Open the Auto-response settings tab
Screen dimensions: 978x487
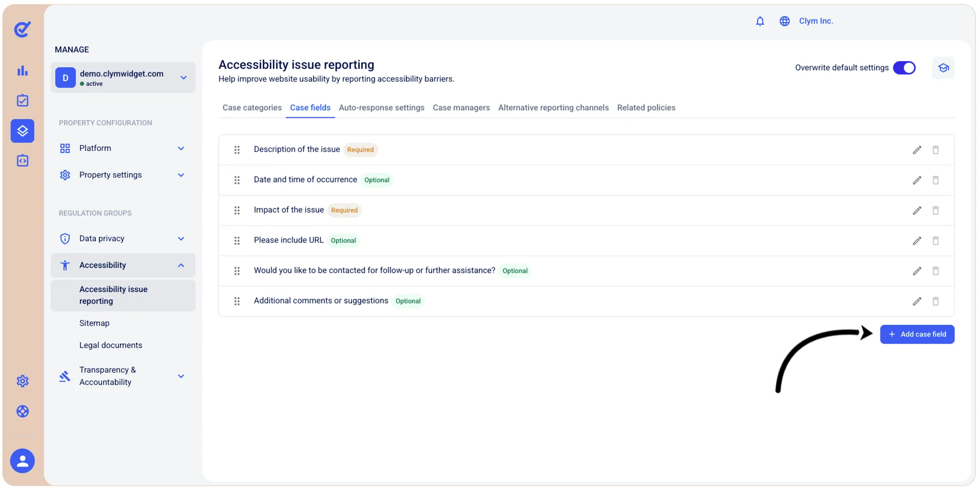382,108
